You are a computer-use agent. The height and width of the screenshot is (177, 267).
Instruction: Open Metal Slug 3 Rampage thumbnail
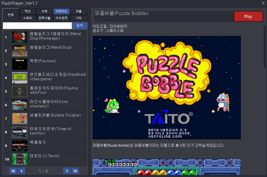click(x=20, y=37)
